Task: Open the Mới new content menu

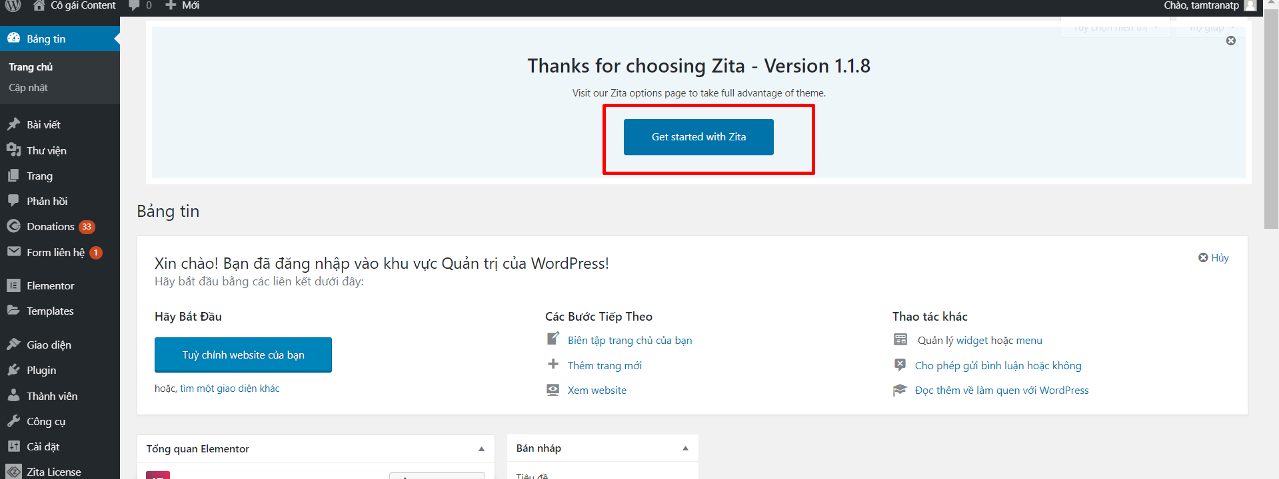Action: [182, 5]
